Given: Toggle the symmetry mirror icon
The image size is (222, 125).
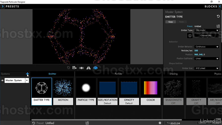Looking at the screenshot, I should [89, 68].
